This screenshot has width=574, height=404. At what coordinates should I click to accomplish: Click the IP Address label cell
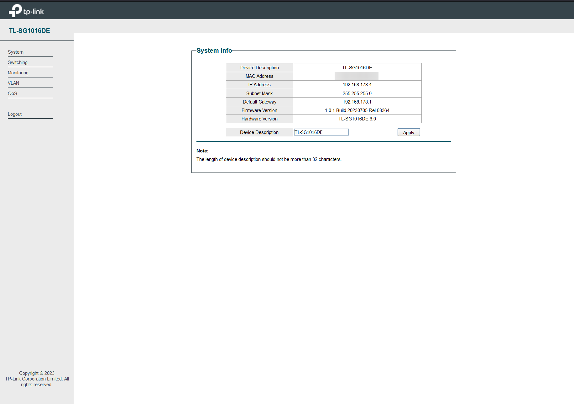tap(259, 85)
